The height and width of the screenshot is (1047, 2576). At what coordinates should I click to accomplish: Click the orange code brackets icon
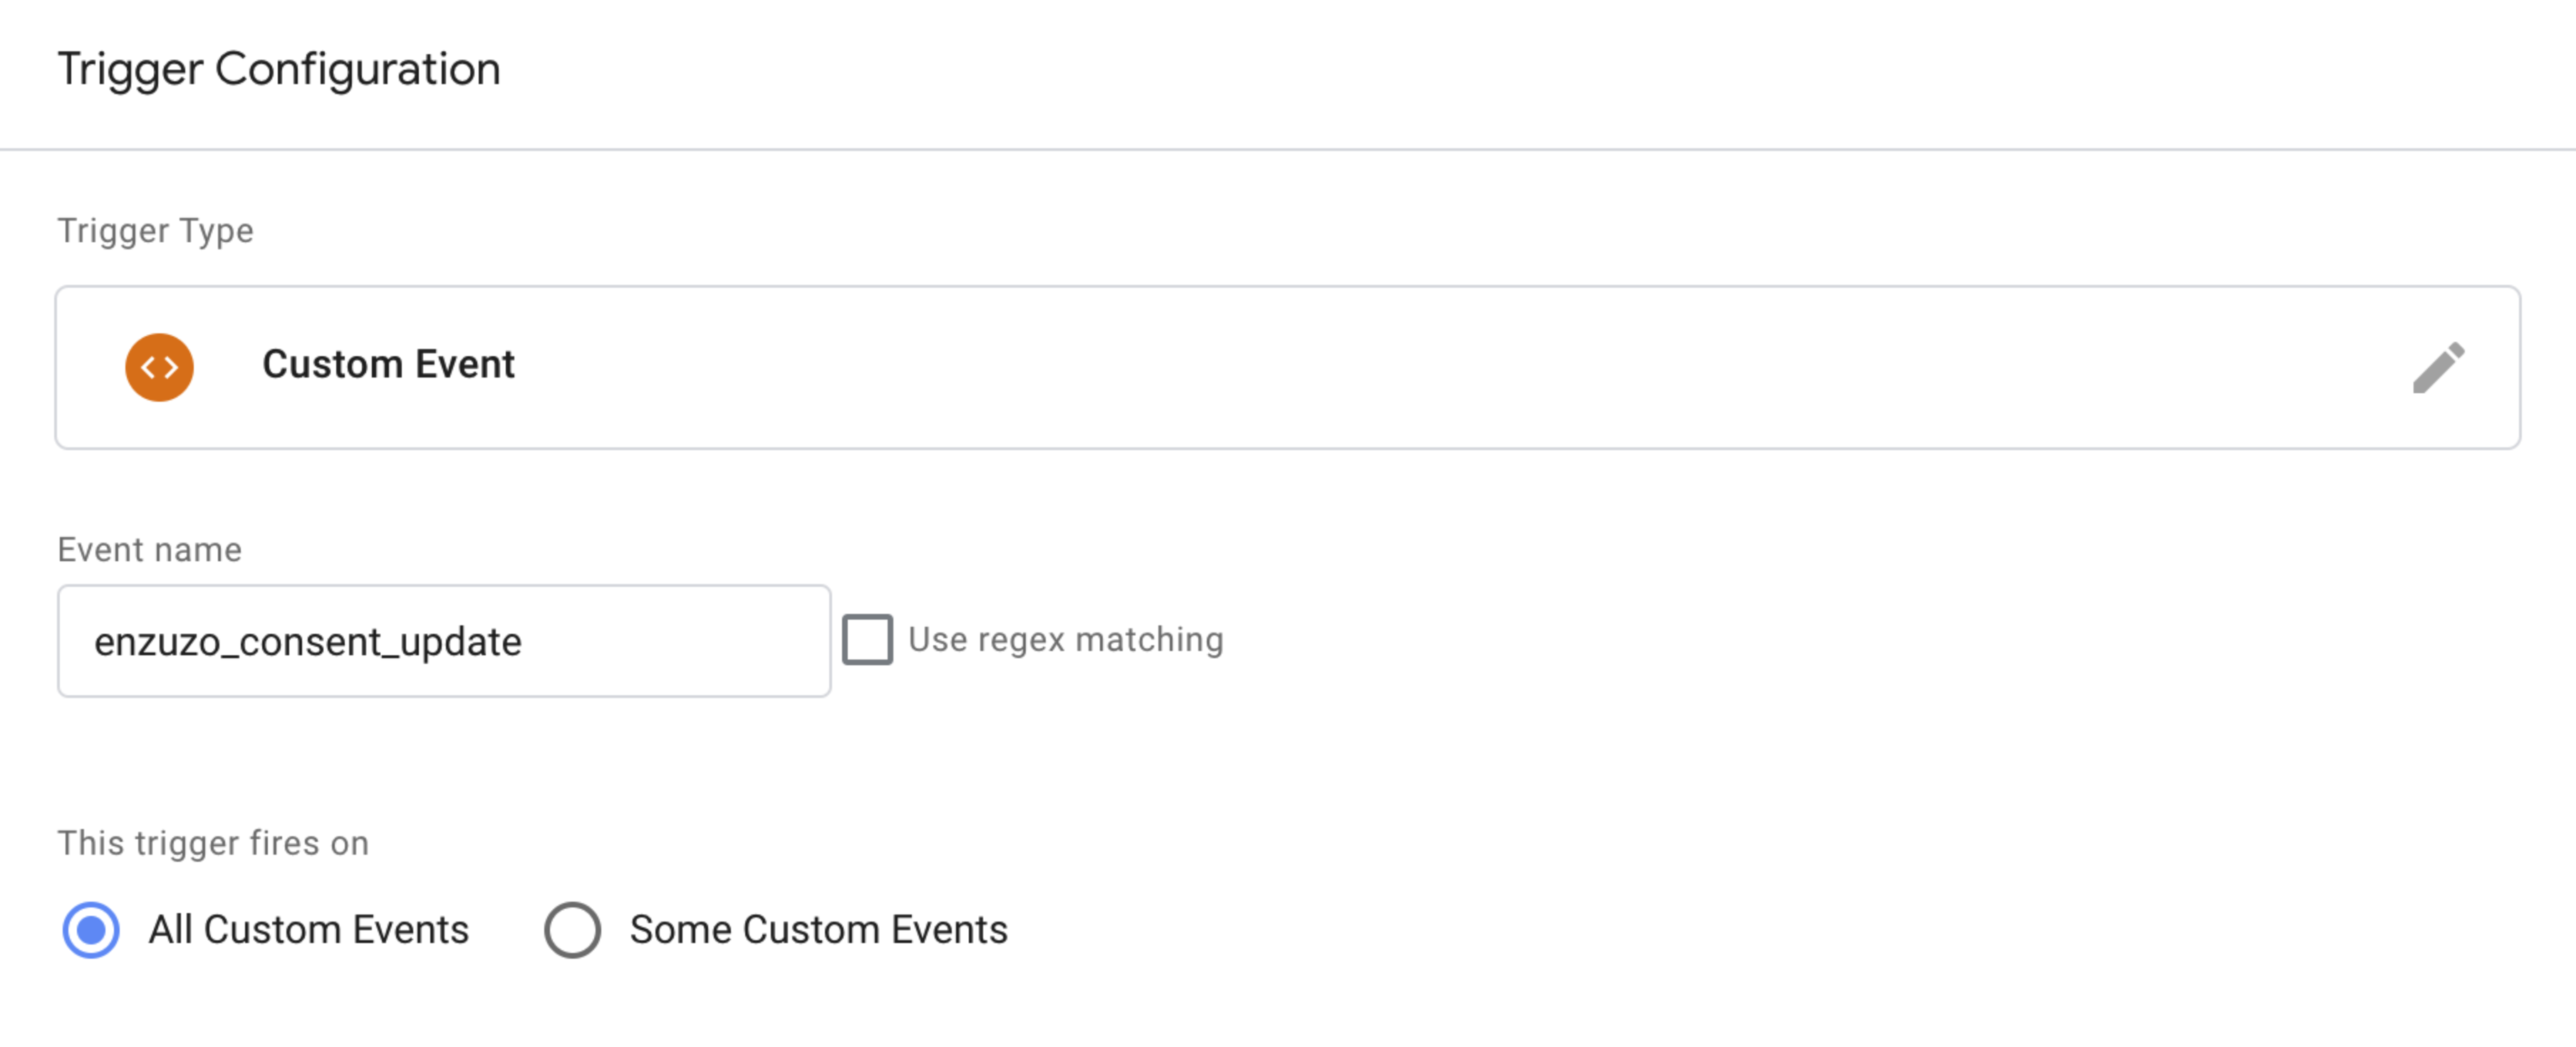click(x=161, y=365)
